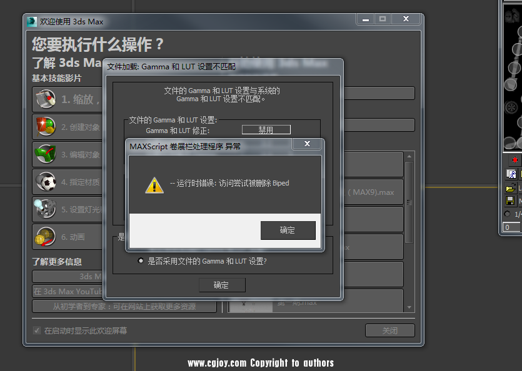
Task: Click 从初学者到专家 resources link
Action: 124,306
